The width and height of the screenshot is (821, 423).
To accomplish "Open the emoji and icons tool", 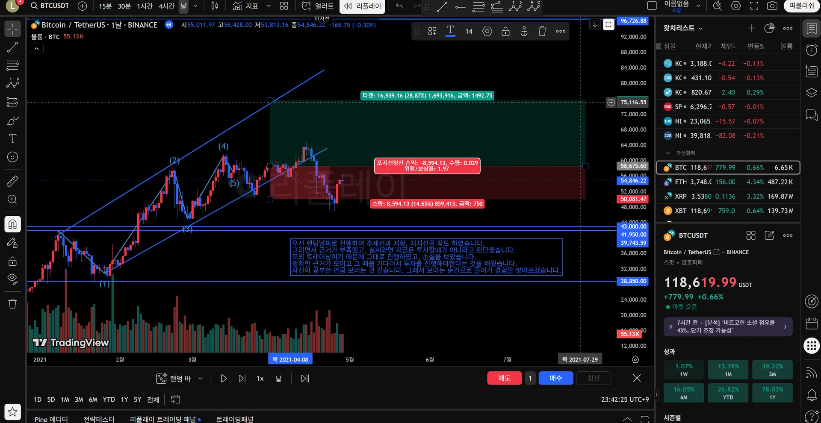I will coord(13,157).
